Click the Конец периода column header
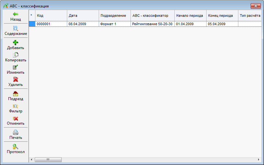The width and height of the screenshot is (264, 165). (x=222, y=15)
